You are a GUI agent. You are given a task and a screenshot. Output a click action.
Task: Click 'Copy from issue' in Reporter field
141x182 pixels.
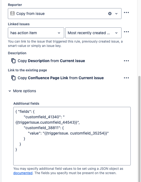[31, 14]
